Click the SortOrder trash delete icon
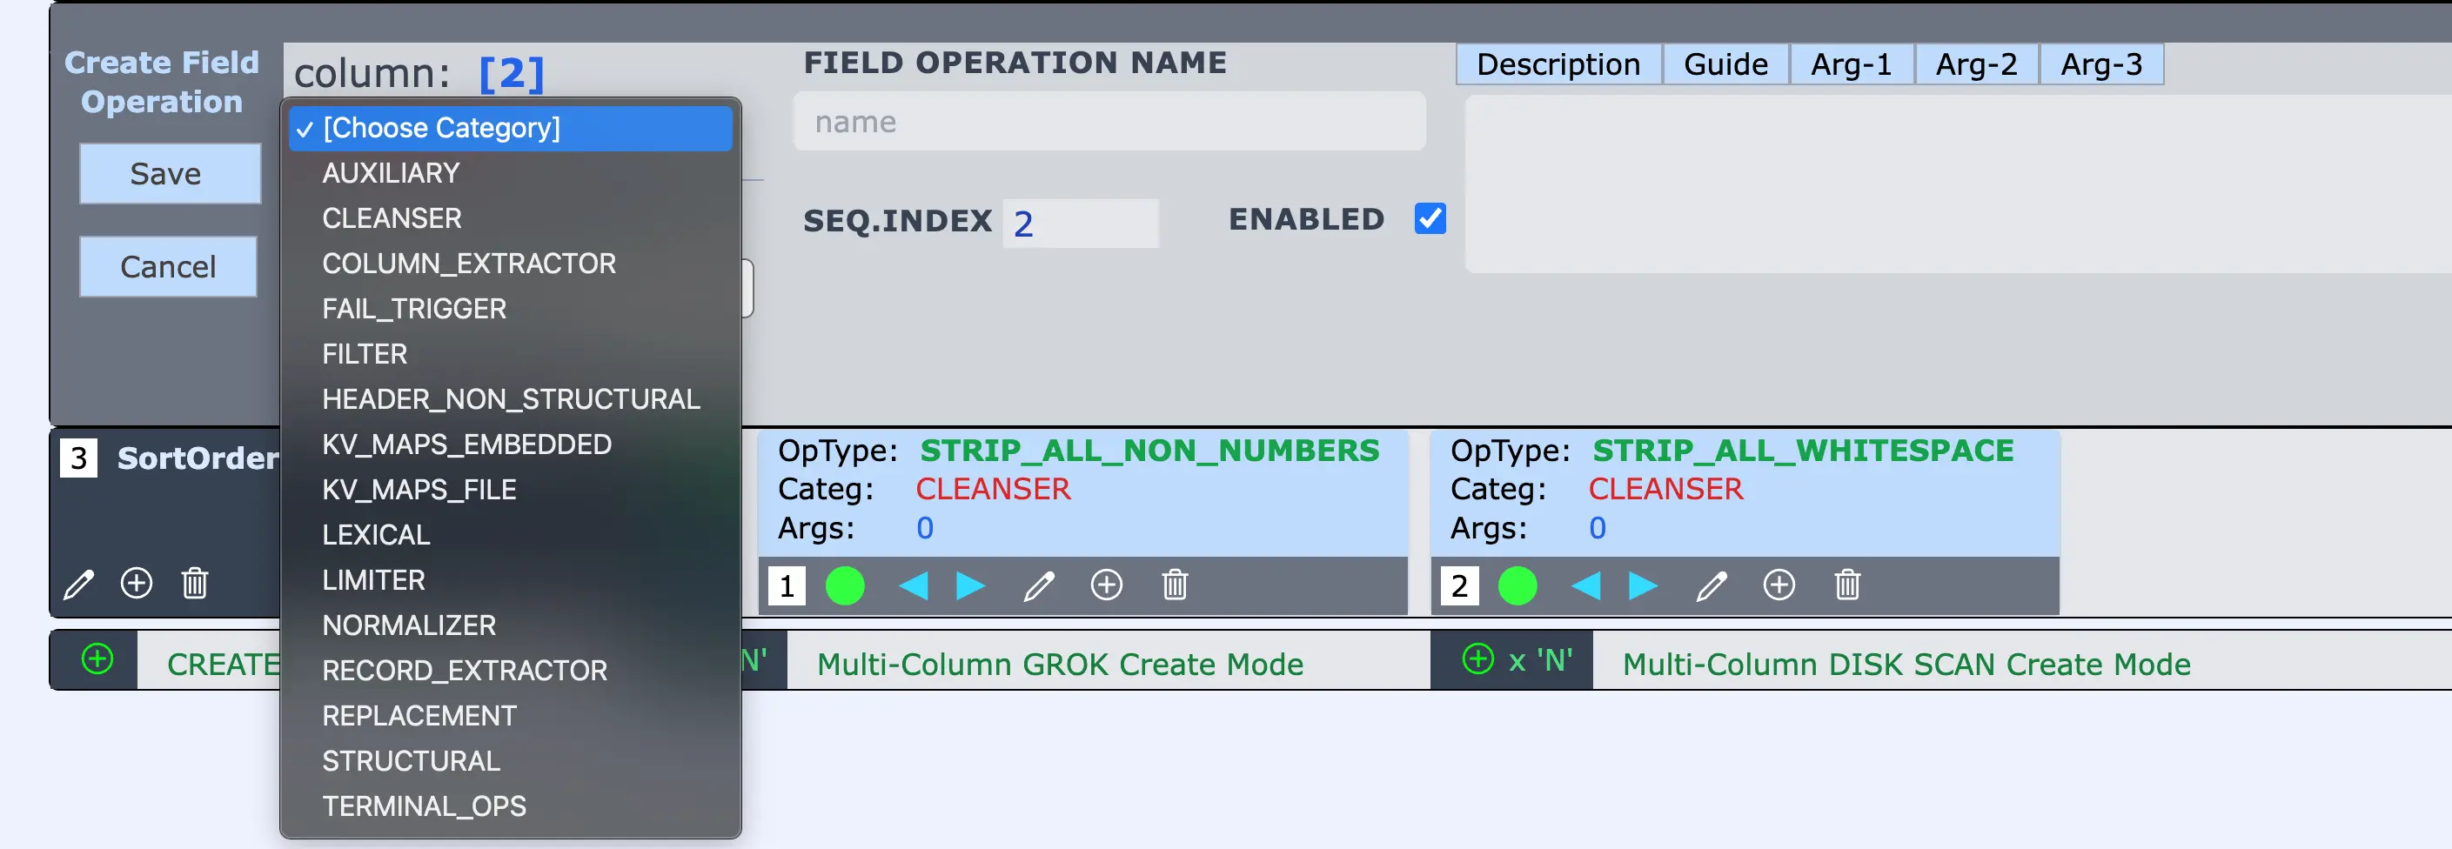The width and height of the screenshot is (2452, 849). click(195, 583)
